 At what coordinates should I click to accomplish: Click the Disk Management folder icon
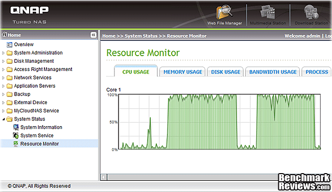click(9, 61)
